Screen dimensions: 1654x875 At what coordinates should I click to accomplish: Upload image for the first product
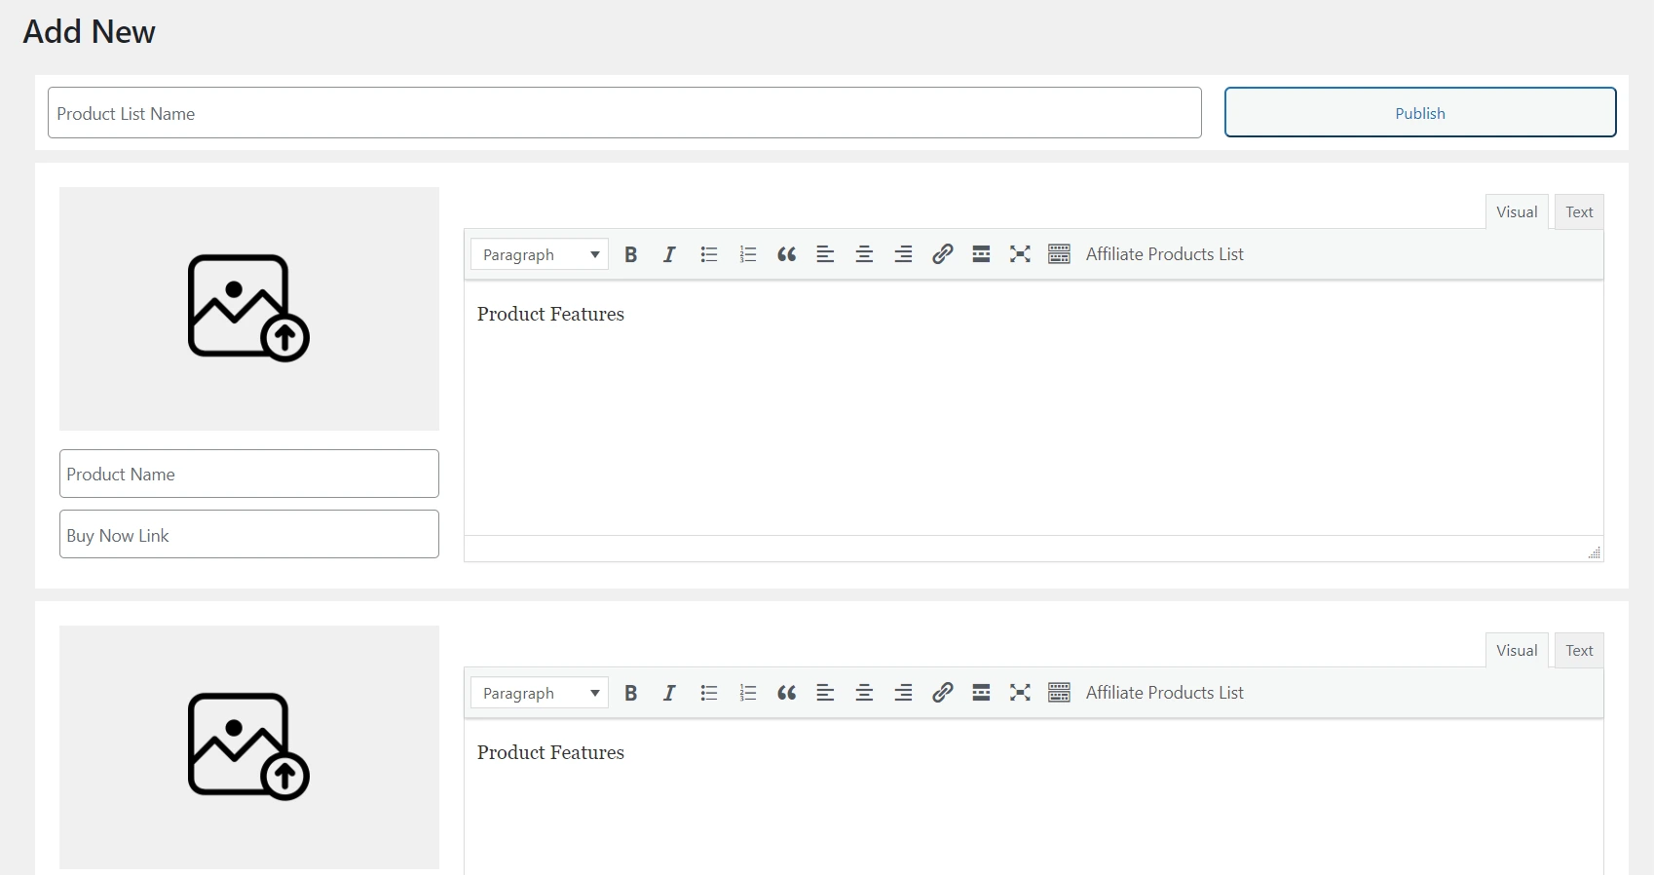click(249, 309)
